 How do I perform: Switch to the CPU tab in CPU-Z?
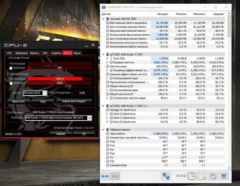pyautogui.click(x=9, y=53)
